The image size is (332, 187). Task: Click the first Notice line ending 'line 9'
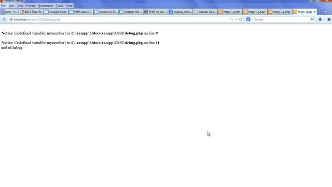(79, 33)
